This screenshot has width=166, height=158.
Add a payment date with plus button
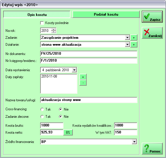[83, 77]
